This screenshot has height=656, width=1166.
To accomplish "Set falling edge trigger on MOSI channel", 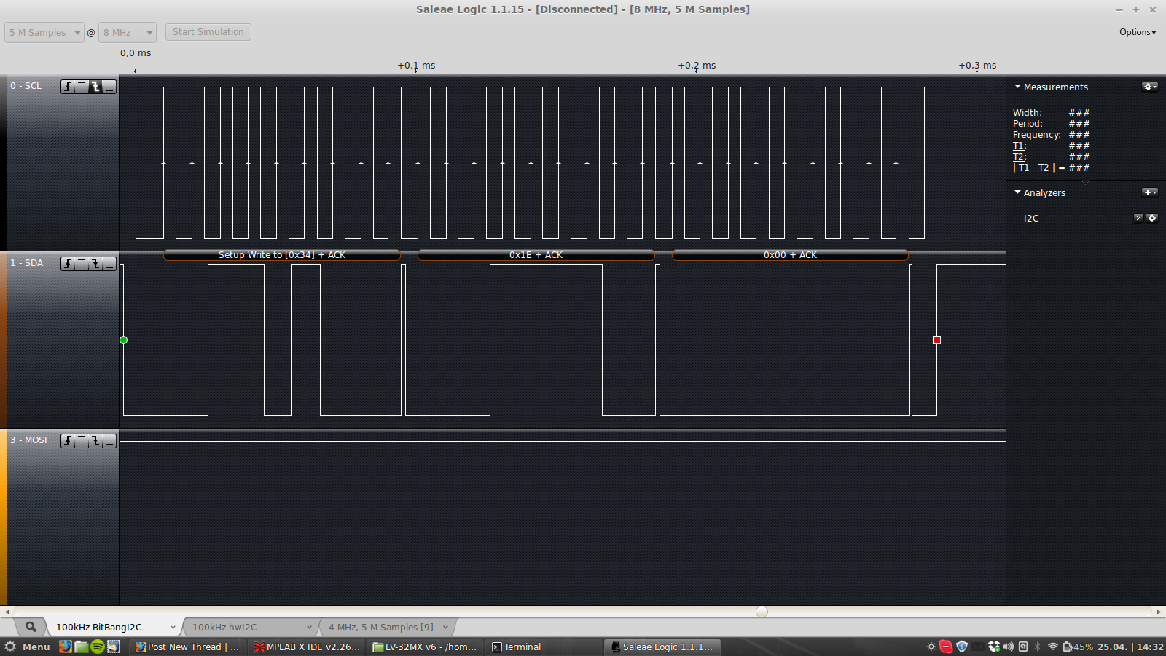I will click(x=95, y=441).
